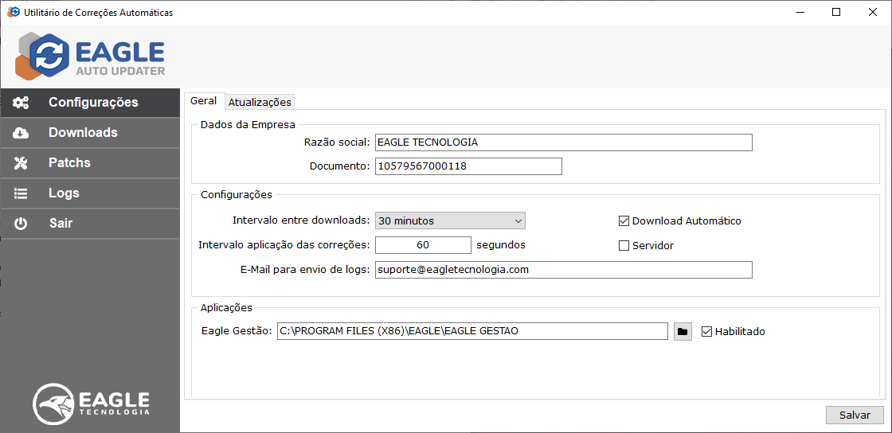892x433 pixels.
Task: Click the 'E-Mail para envio de logs:' label
Action: pyautogui.click(x=306, y=270)
